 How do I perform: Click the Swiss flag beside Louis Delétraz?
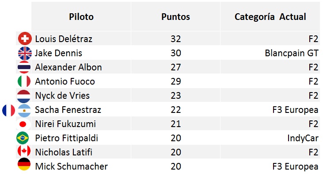pos(25,39)
